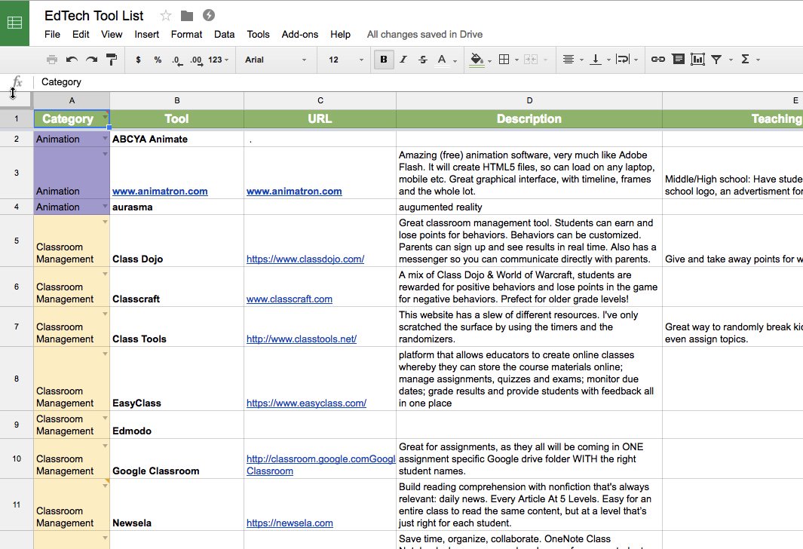Increase decimal places

(x=196, y=60)
